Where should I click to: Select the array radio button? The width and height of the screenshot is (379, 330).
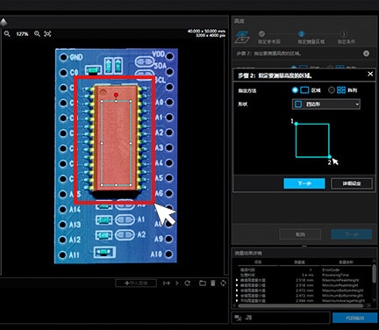pos(331,90)
